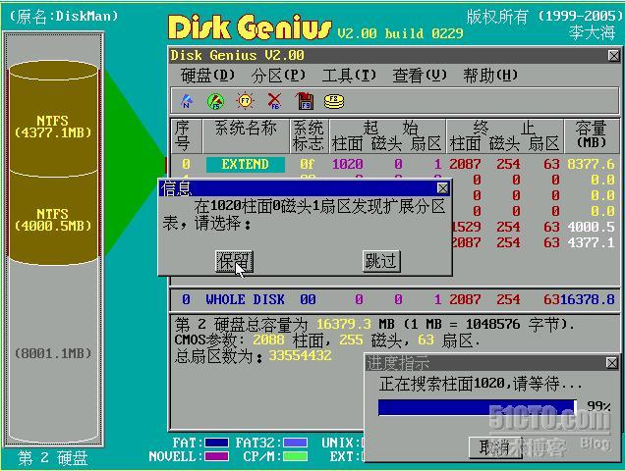Click the F7 sun-shaped toolbar icon
This screenshot has width=625, height=471.
(245, 100)
